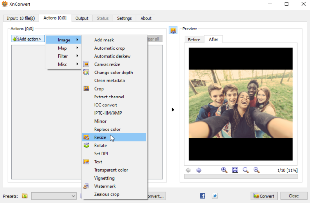This screenshot has height=203, width=310.
Task: Click the Twitter icon
Action: pyautogui.click(x=214, y=196)
